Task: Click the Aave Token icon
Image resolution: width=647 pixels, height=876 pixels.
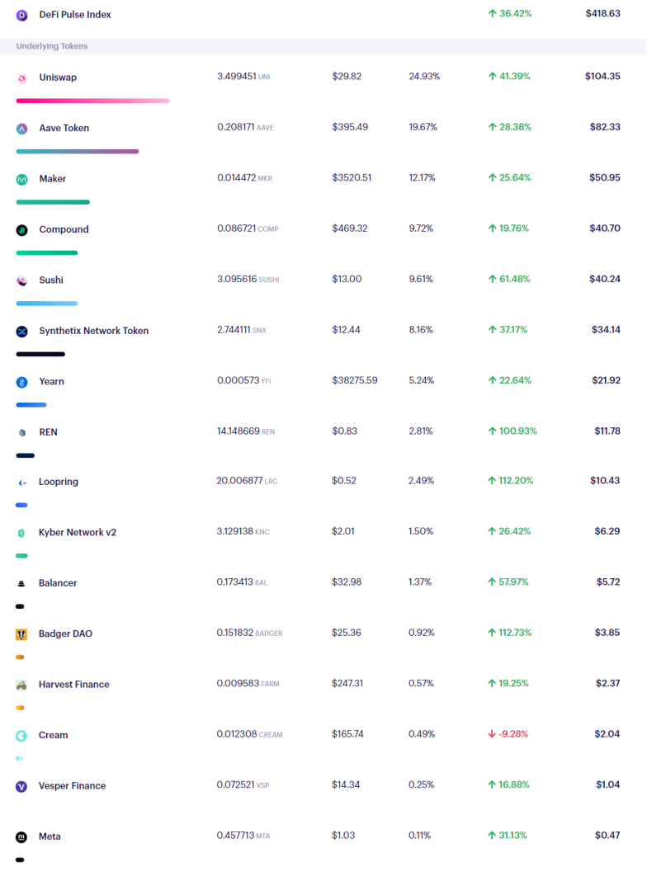Action: click(x=21, y=129)
